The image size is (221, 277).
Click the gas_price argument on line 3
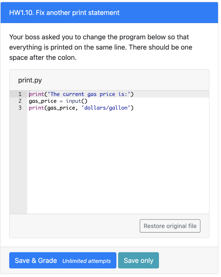coord(60,108)
